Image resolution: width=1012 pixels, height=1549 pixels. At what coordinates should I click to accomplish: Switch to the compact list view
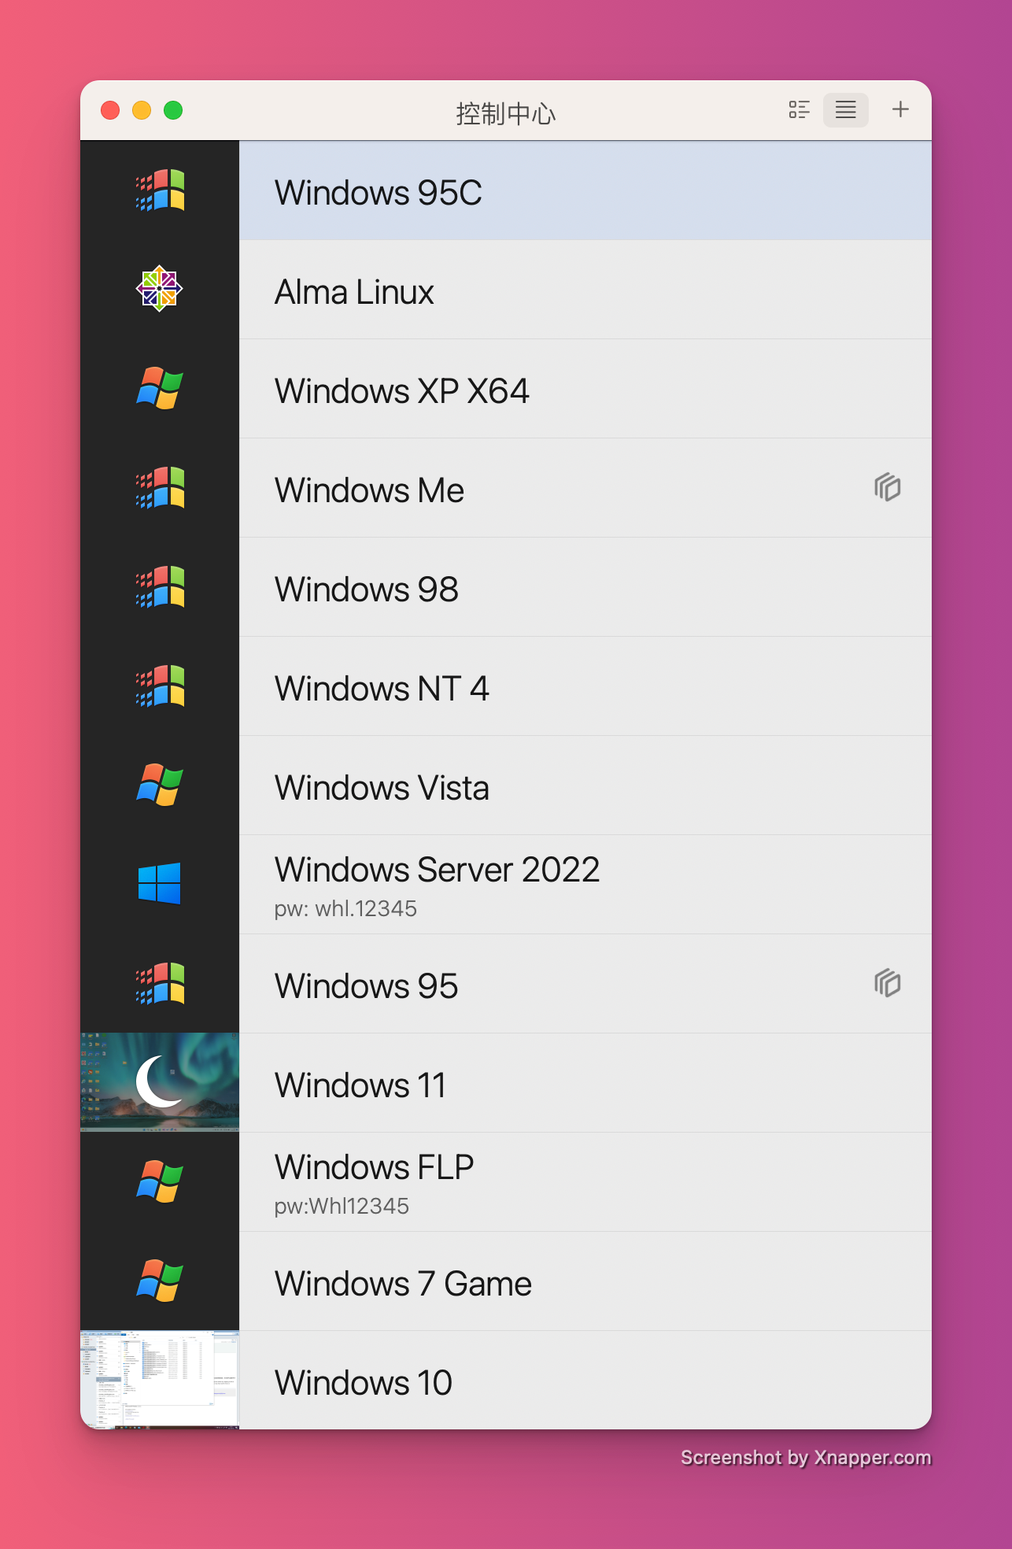[845, 109]
